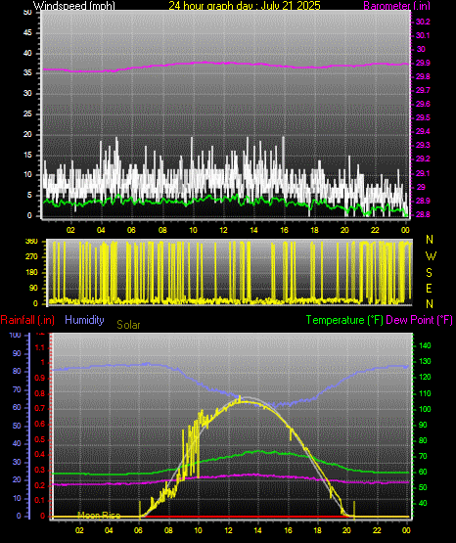Screen dimensions: 456x543
Task: Click the W compass label beside direction graph
Action: 431,256
